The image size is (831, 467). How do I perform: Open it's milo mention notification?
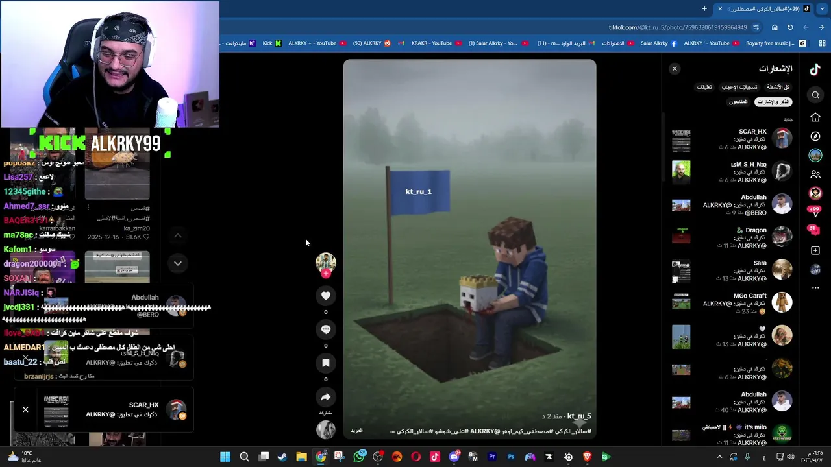(732, 435)
